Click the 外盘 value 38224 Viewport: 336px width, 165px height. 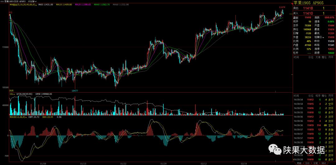tap(308, 37)
